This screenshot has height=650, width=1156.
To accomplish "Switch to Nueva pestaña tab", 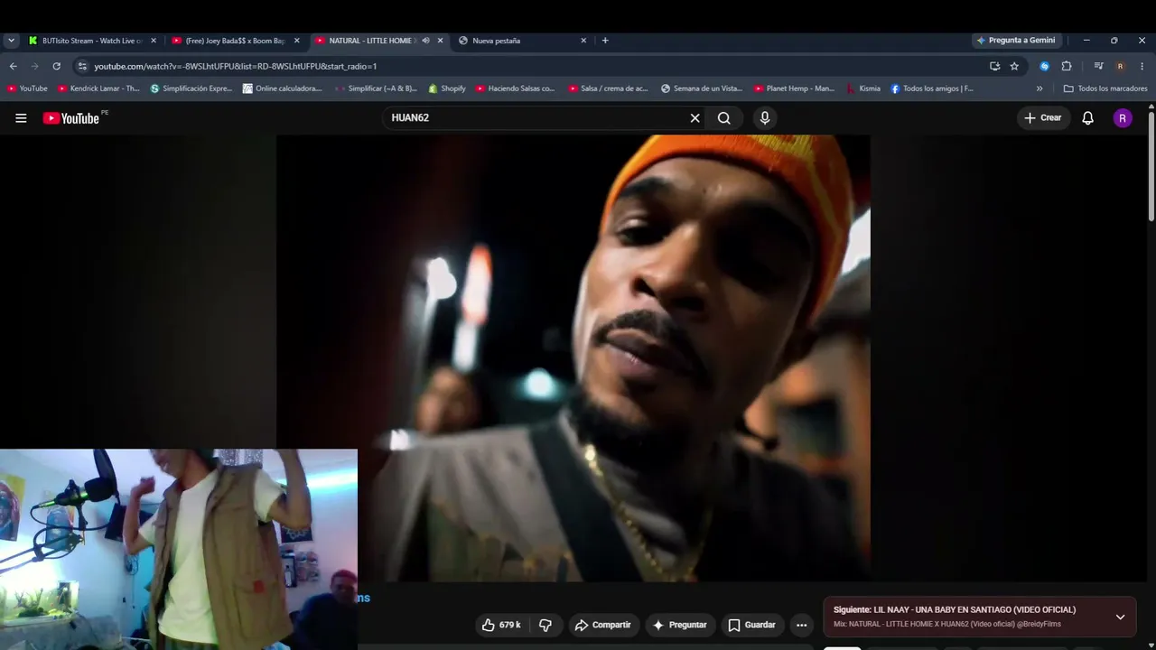I will (524, 41).
